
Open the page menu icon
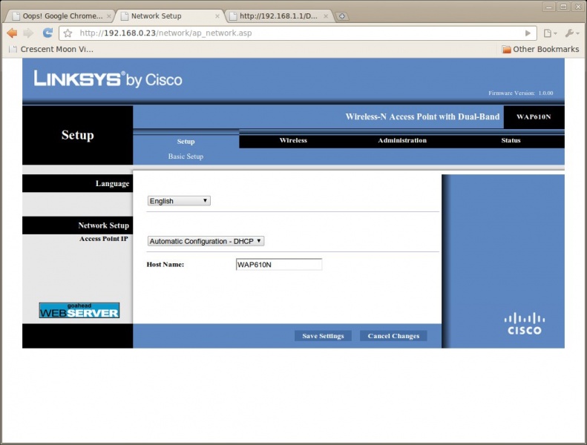(549, 33)
